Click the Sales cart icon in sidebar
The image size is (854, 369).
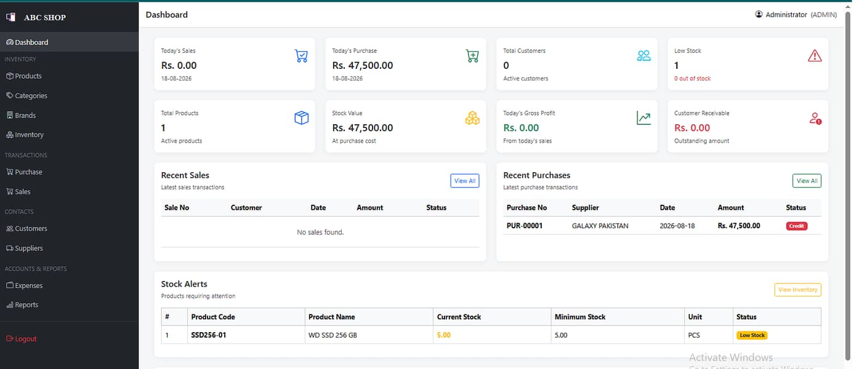(x=10, y=192)
